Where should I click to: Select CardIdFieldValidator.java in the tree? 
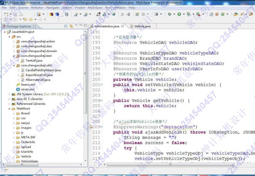click(x=43, y=70)
